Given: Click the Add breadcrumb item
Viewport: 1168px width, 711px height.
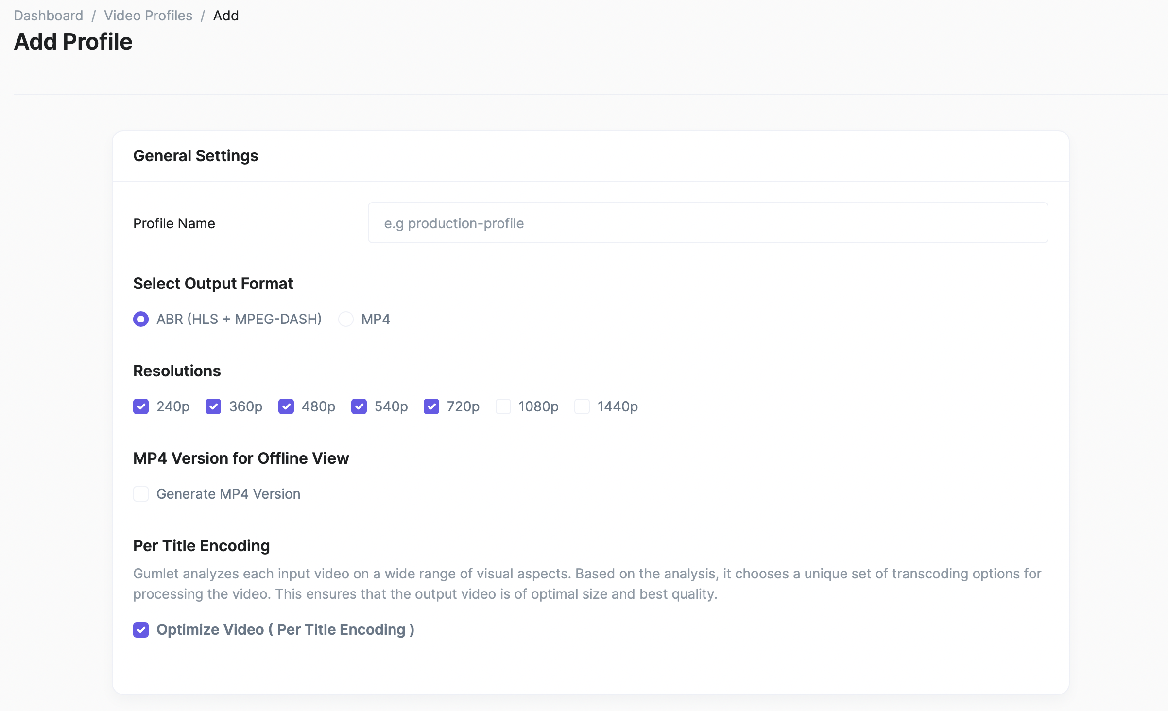Looking at the screenshot, I should (226, 16).
